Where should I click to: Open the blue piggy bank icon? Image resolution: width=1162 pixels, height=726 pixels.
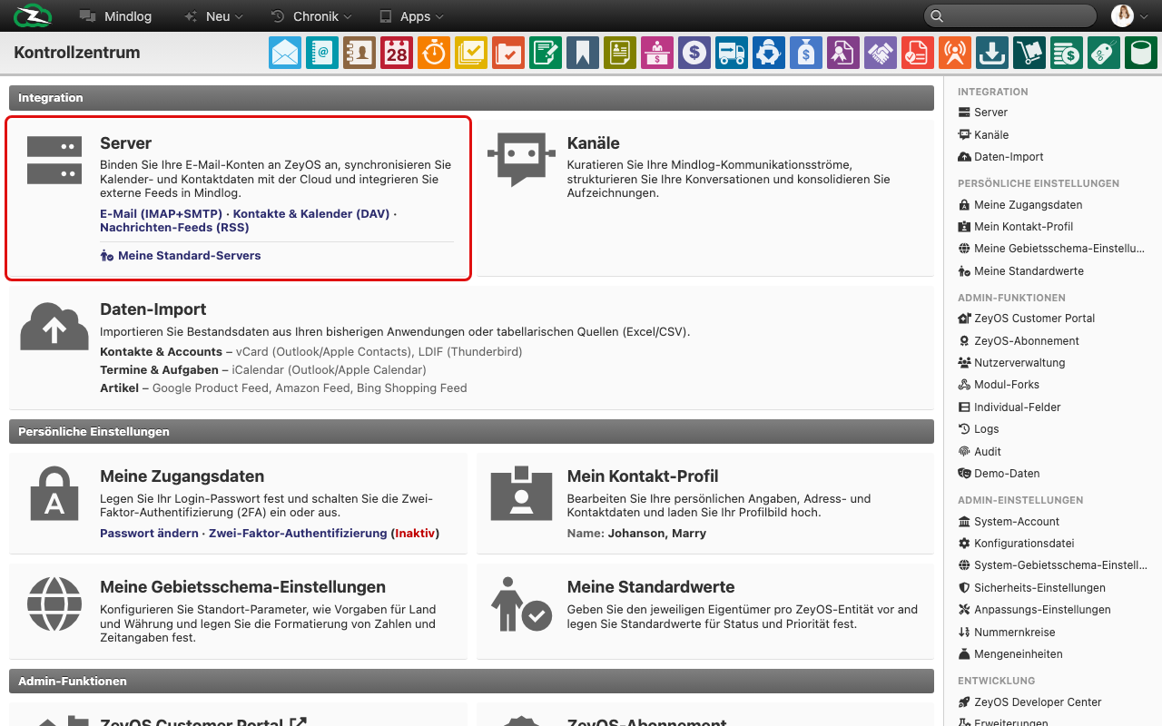pyautogui.click(x=769, y=53)
